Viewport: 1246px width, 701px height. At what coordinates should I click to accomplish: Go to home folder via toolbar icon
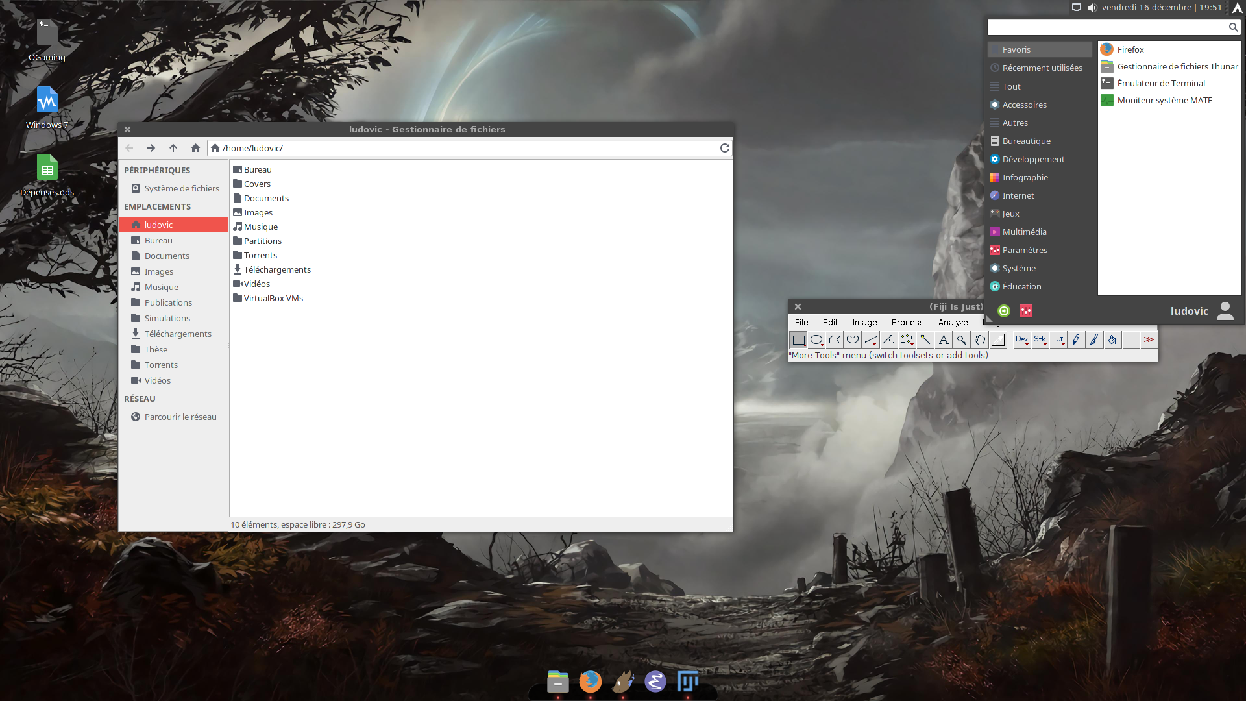[x=195, y=148]
